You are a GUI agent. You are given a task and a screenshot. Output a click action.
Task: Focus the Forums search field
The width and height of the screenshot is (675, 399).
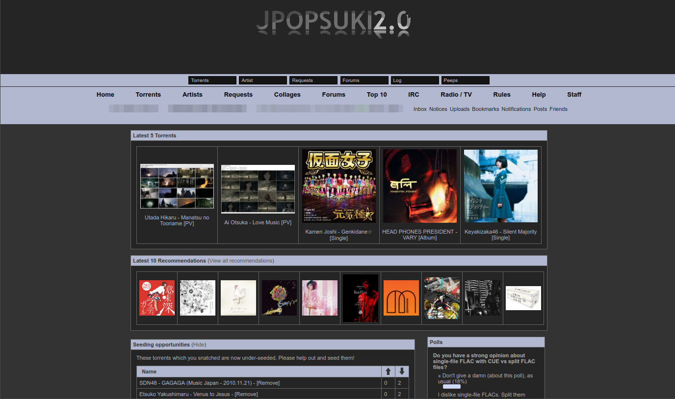(364, 80)
